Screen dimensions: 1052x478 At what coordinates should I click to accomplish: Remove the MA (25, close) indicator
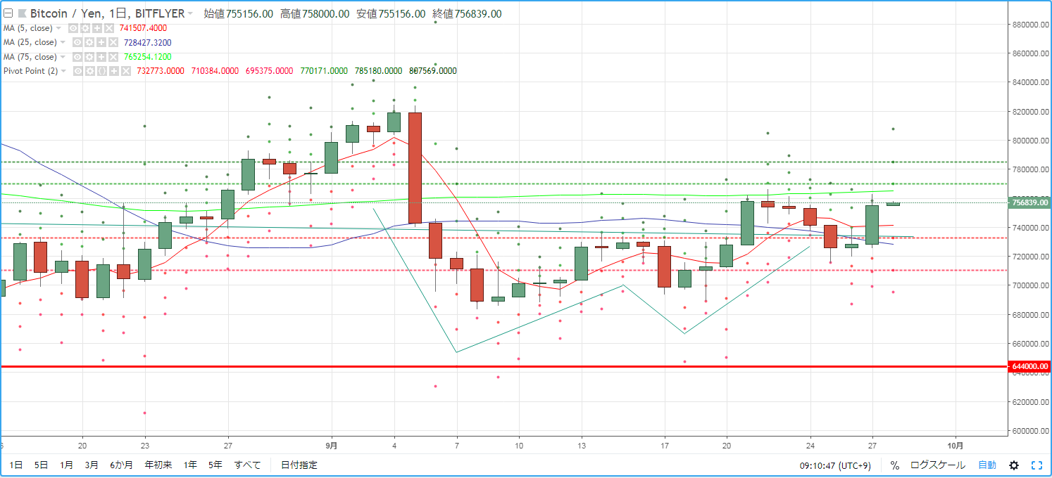point(113,42)
